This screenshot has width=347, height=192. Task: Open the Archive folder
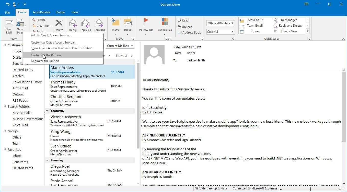tap(18, 76)
